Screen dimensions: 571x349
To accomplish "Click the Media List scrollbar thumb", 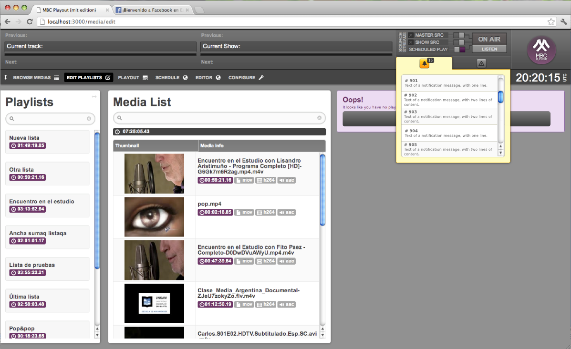I will (322, 190).
